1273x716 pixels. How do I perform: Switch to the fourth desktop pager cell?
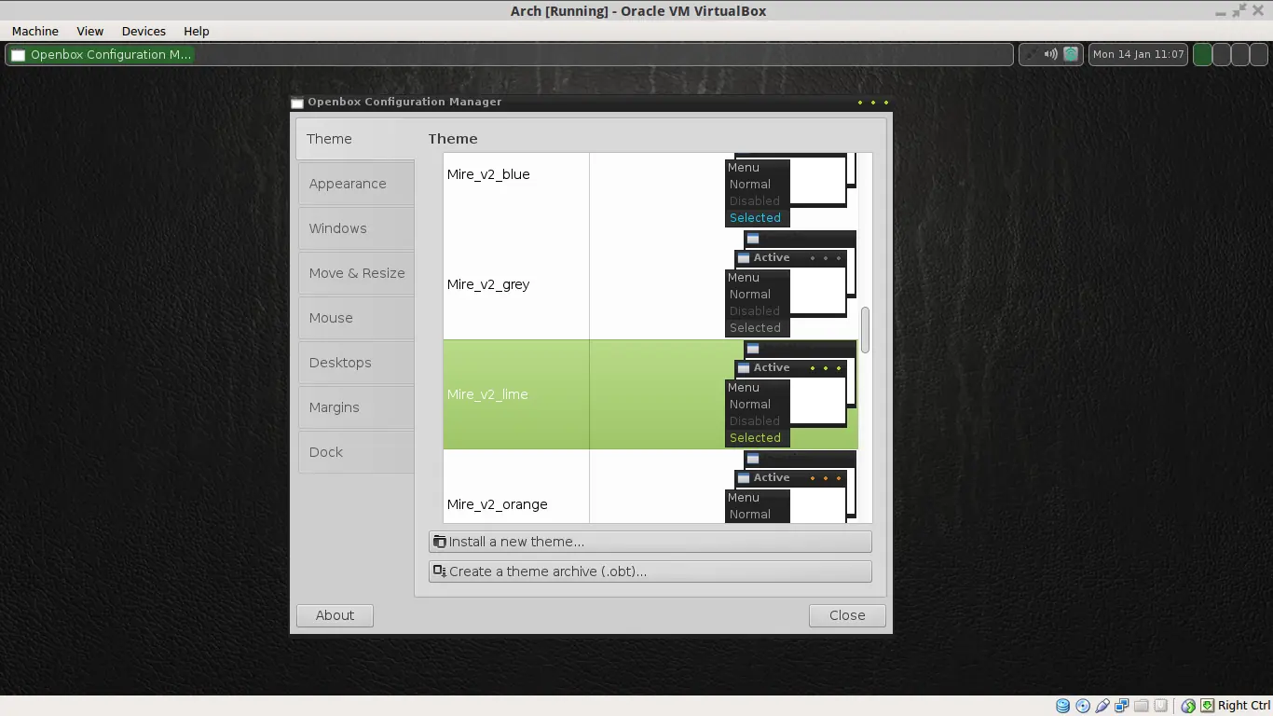pos(1259,54)
